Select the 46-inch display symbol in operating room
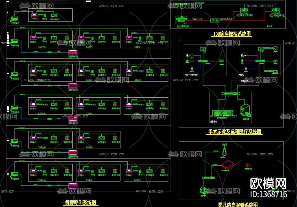The image size is (297, 207). click(x=203, y=49)
